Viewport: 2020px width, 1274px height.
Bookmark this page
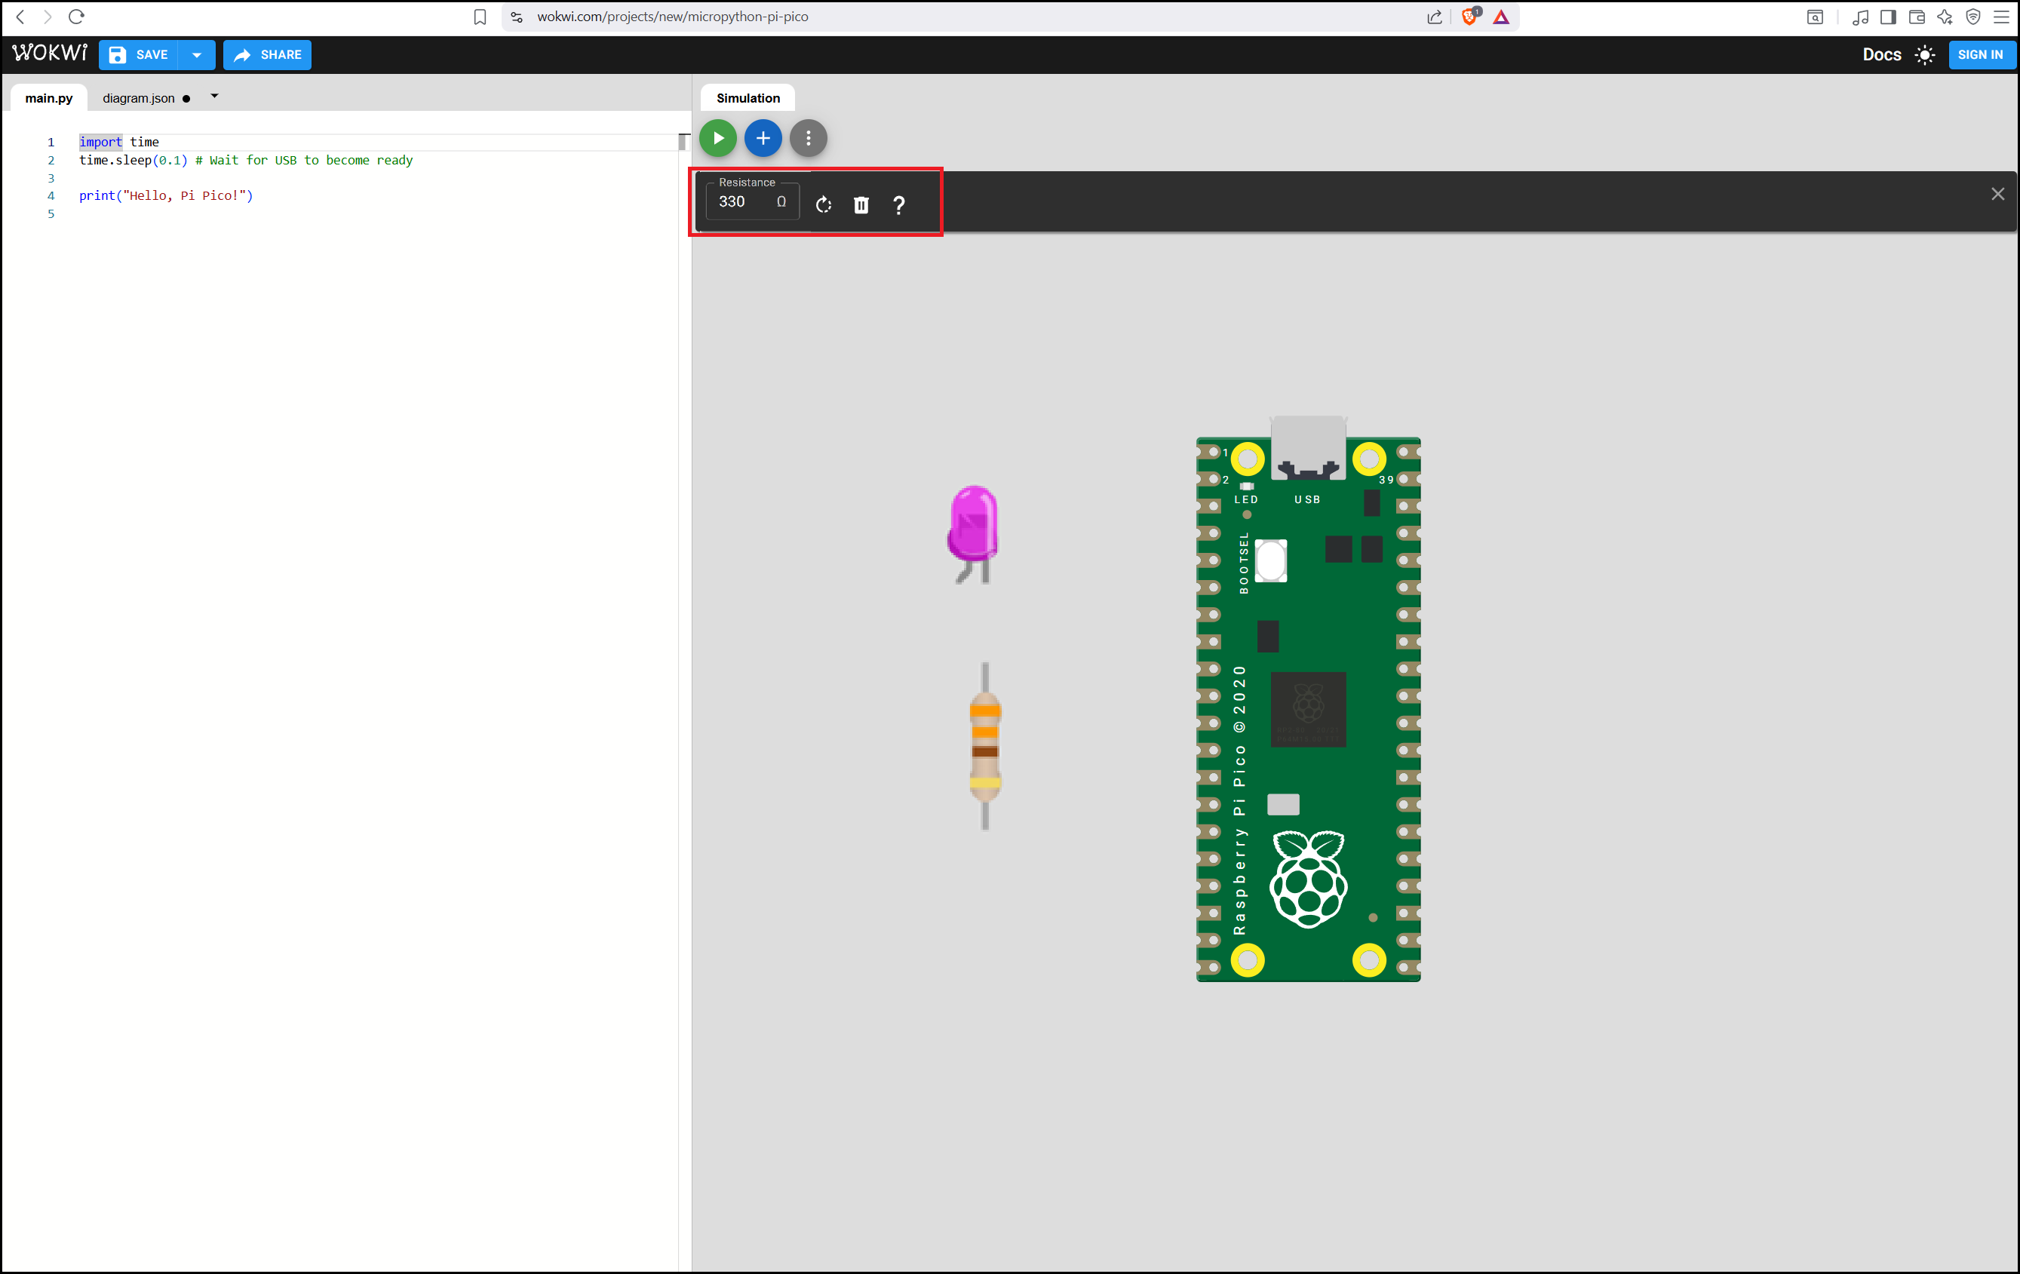480,17
